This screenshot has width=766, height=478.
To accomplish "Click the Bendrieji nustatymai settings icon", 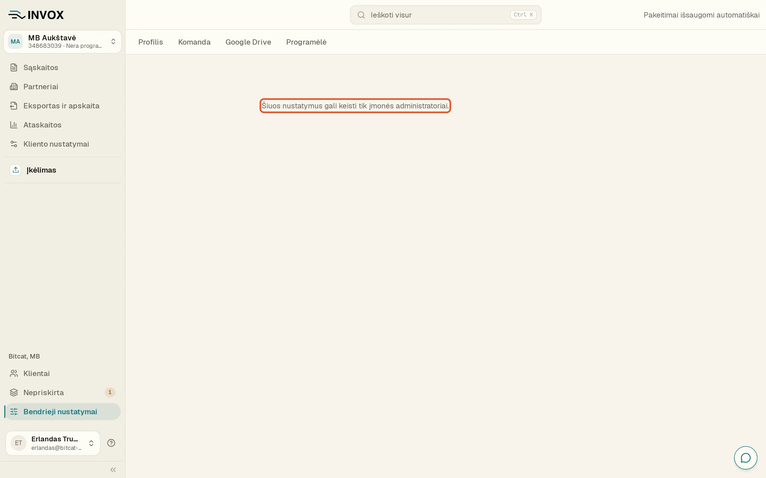I will pyautogui.click(x=14, y=412).
